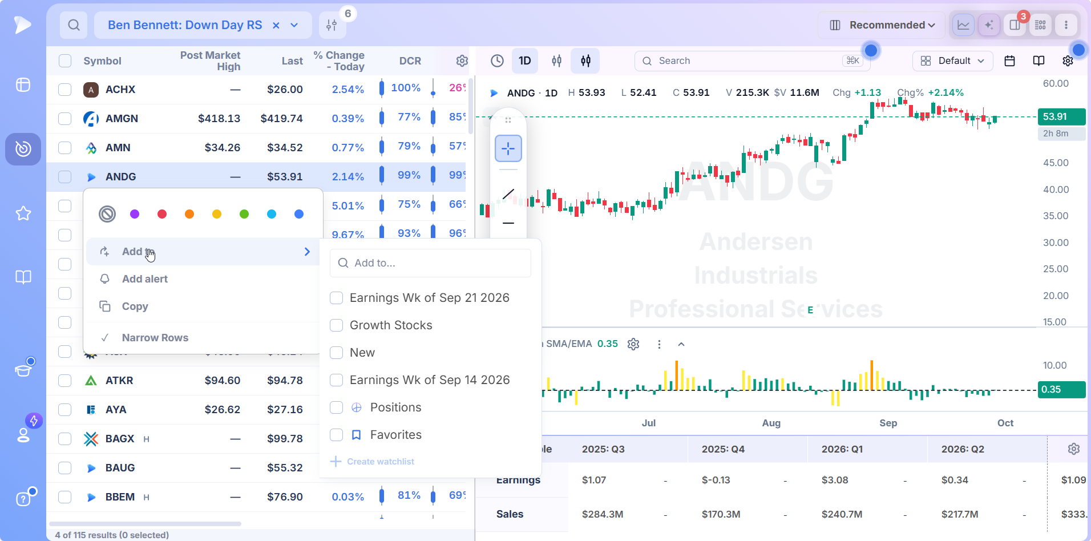The image size is (1091, 541).
Task: Select the candlestick chart type icon
Action: (x=556, y=60)
